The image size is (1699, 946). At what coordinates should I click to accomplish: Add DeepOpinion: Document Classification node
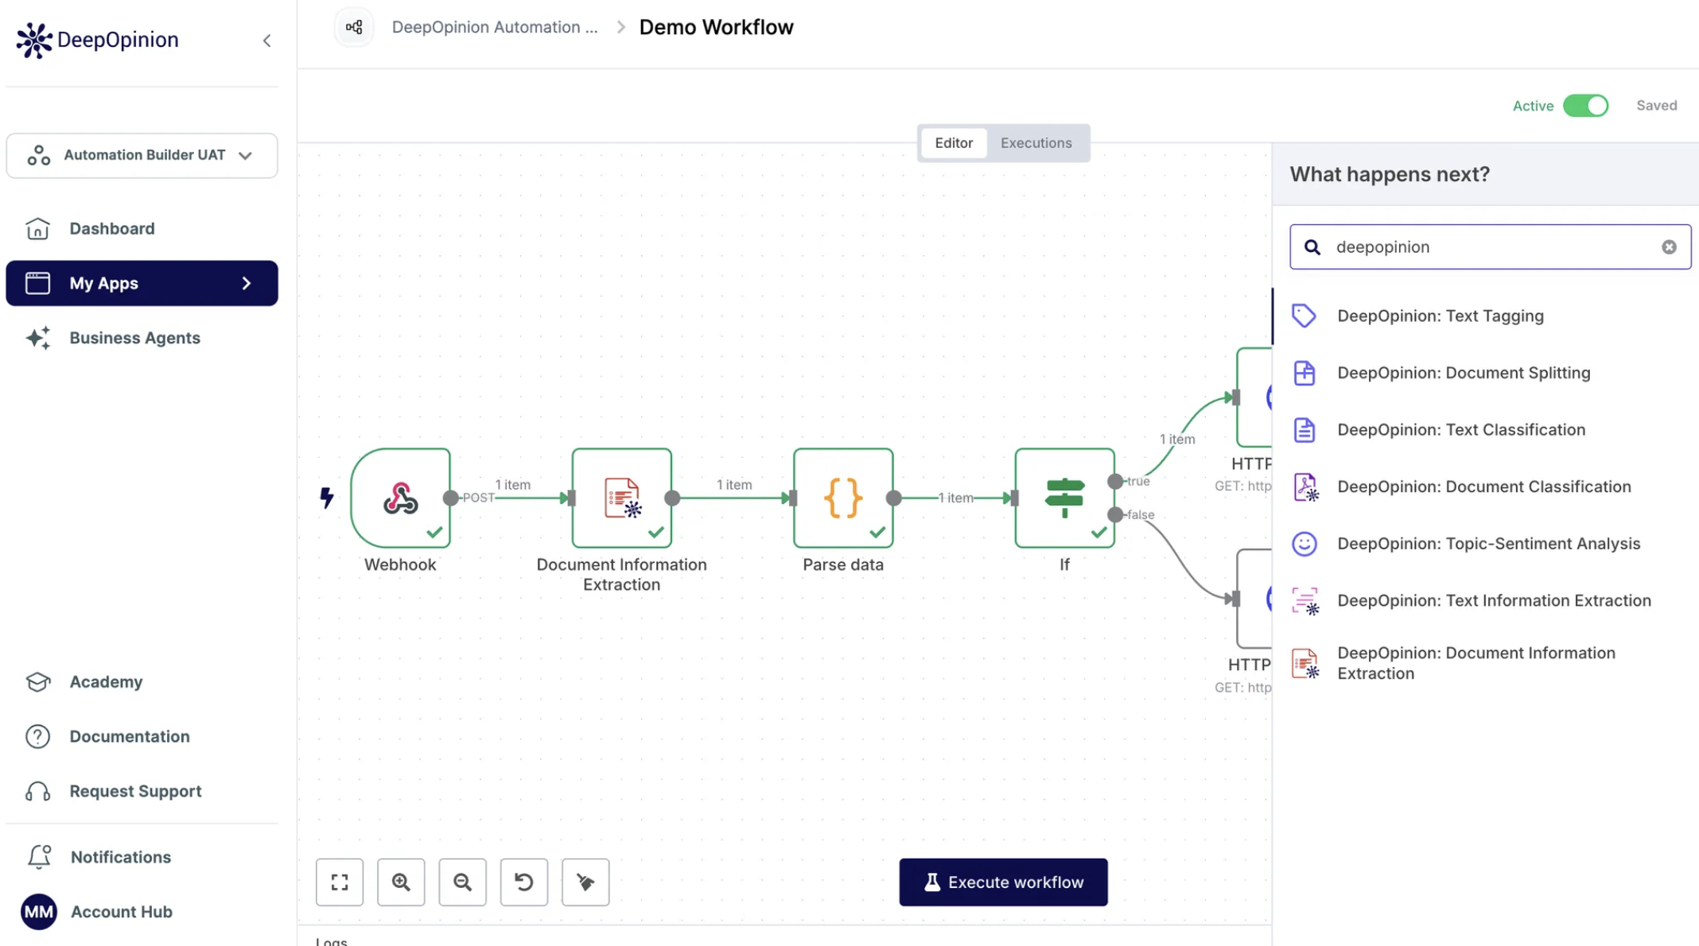(1485, 487)
